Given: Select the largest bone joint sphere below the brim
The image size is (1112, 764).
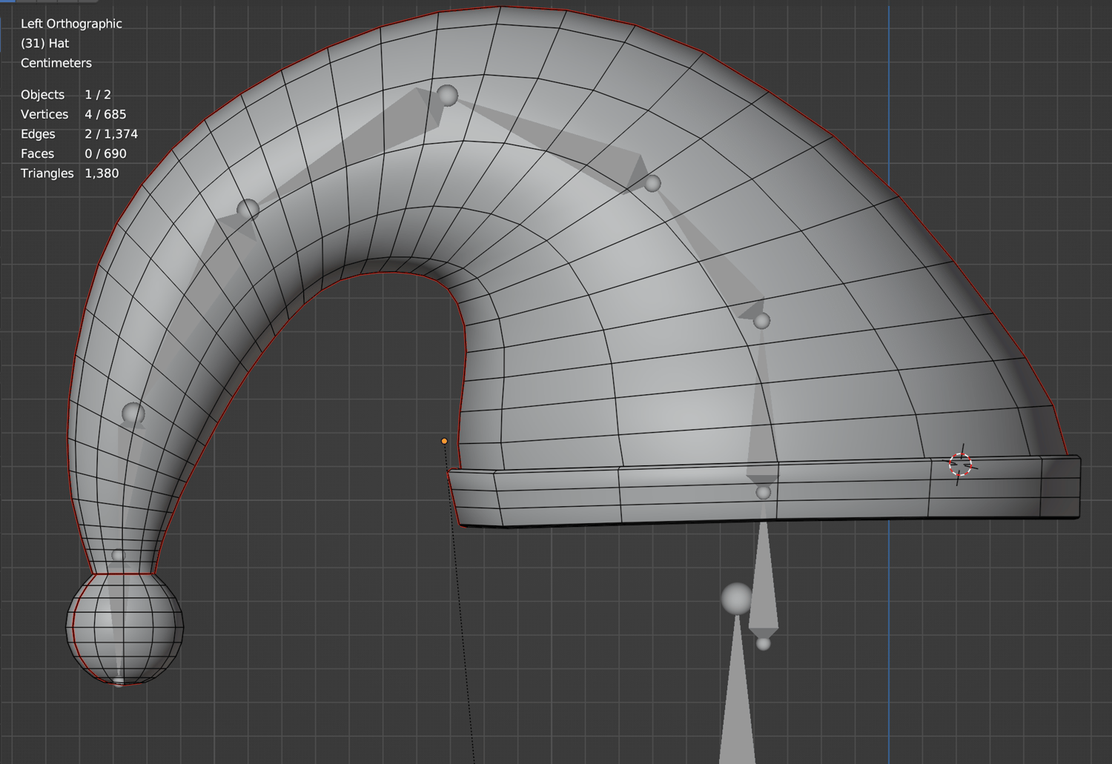Looking at the screenshot, I should (x=736, y=599).
